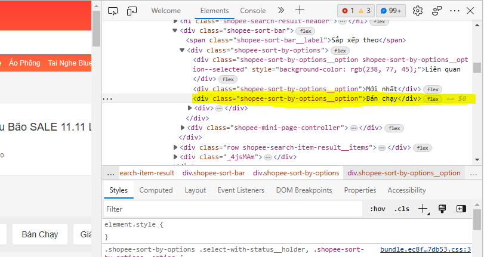Open the row actions ellipsis beside Bán chạy

point(107,99)
